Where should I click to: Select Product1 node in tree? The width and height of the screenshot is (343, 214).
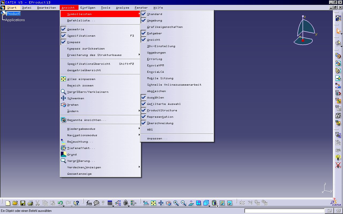click(13, 14)
